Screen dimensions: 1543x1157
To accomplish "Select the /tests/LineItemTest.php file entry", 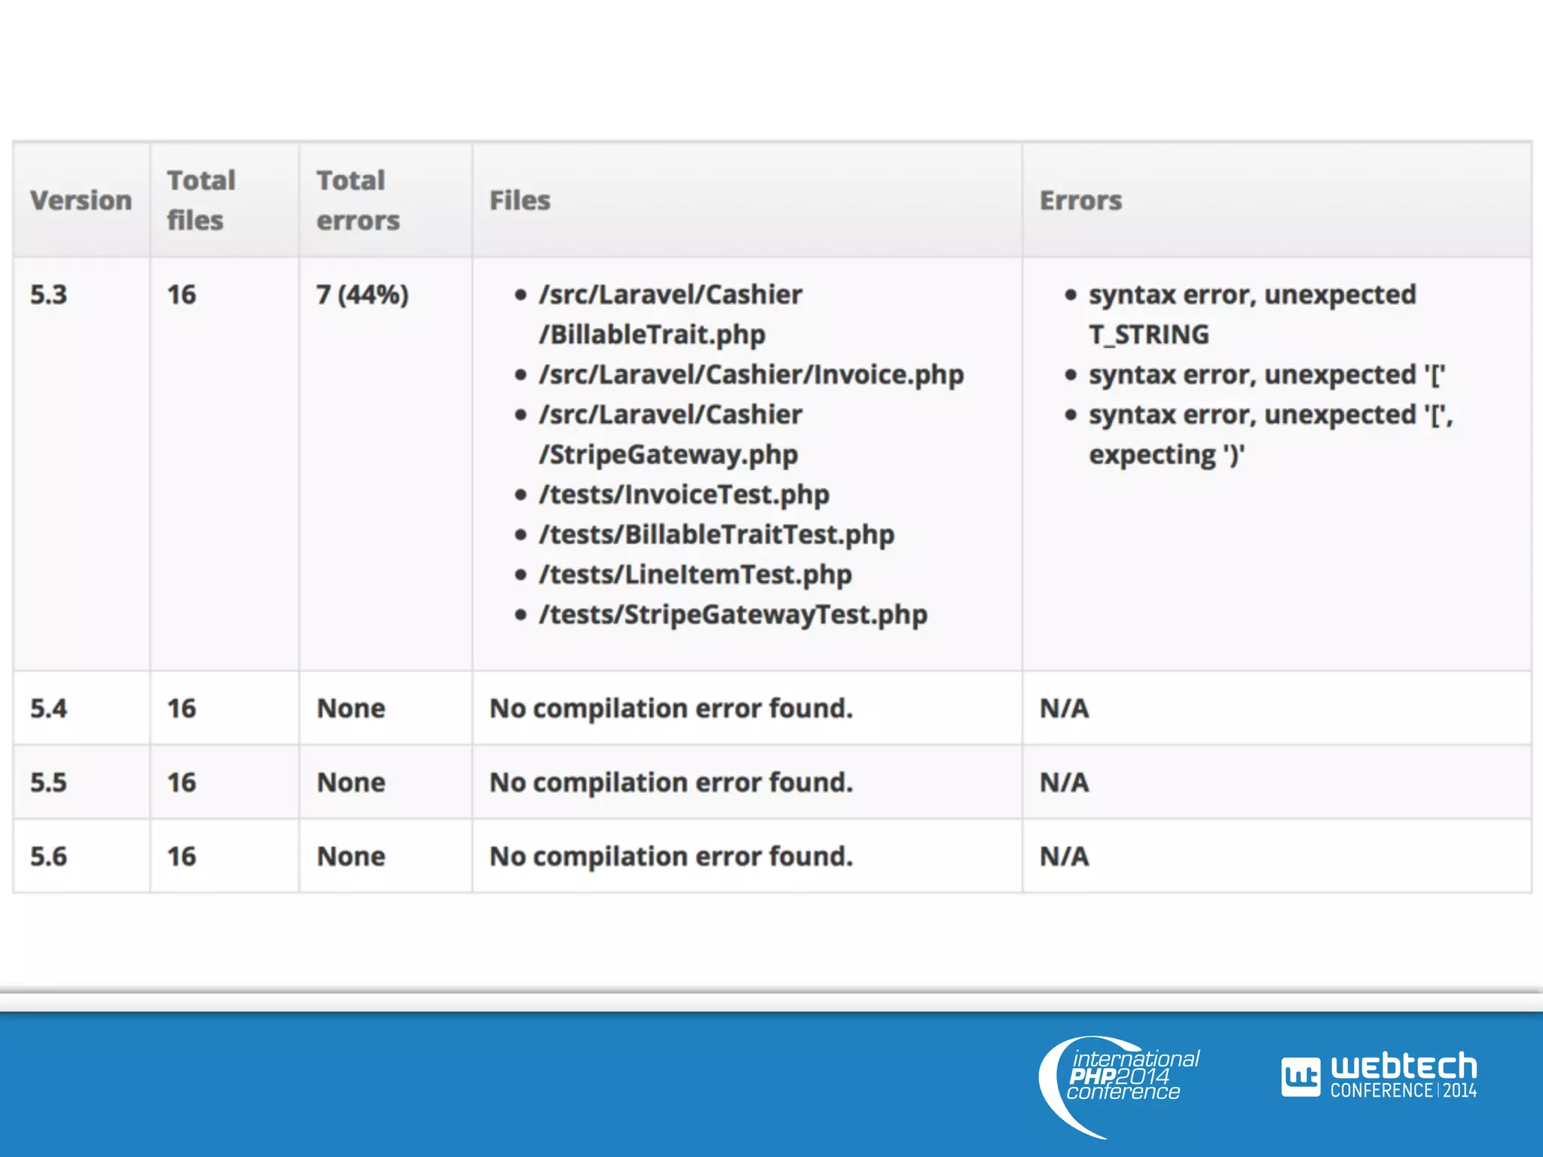I will pyautogui.click(x=695, y=574).
